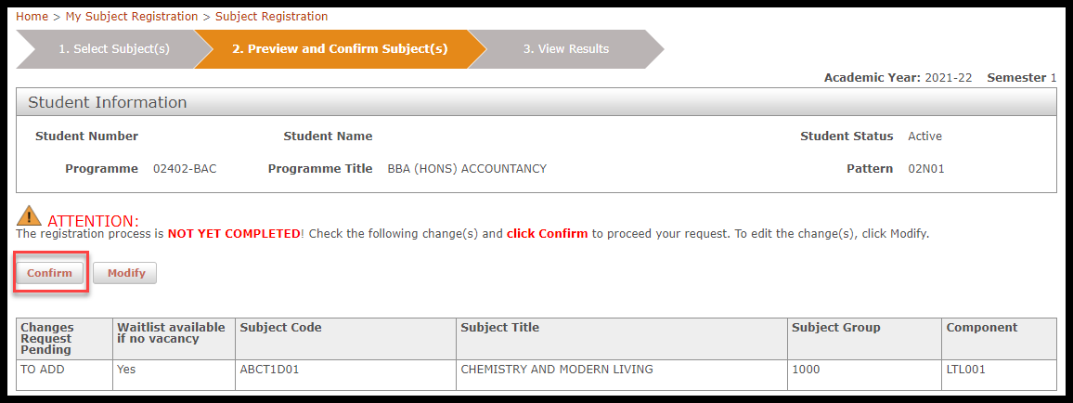Go to My Subject Registration breadcrumb
The height and width of the screenshot is (403, 1073).
coord(132,17)
